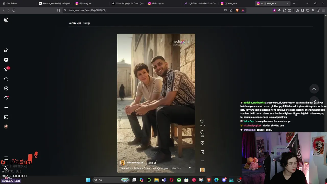Viewport: 327px width, 184px height.
Task: Open profile avatar in Instagram sidebar
Action: tap(6, 126)
